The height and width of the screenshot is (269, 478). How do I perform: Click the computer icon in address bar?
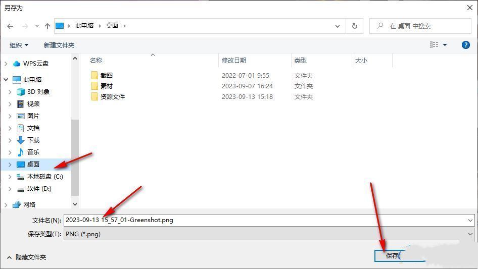tap(60, 26)
